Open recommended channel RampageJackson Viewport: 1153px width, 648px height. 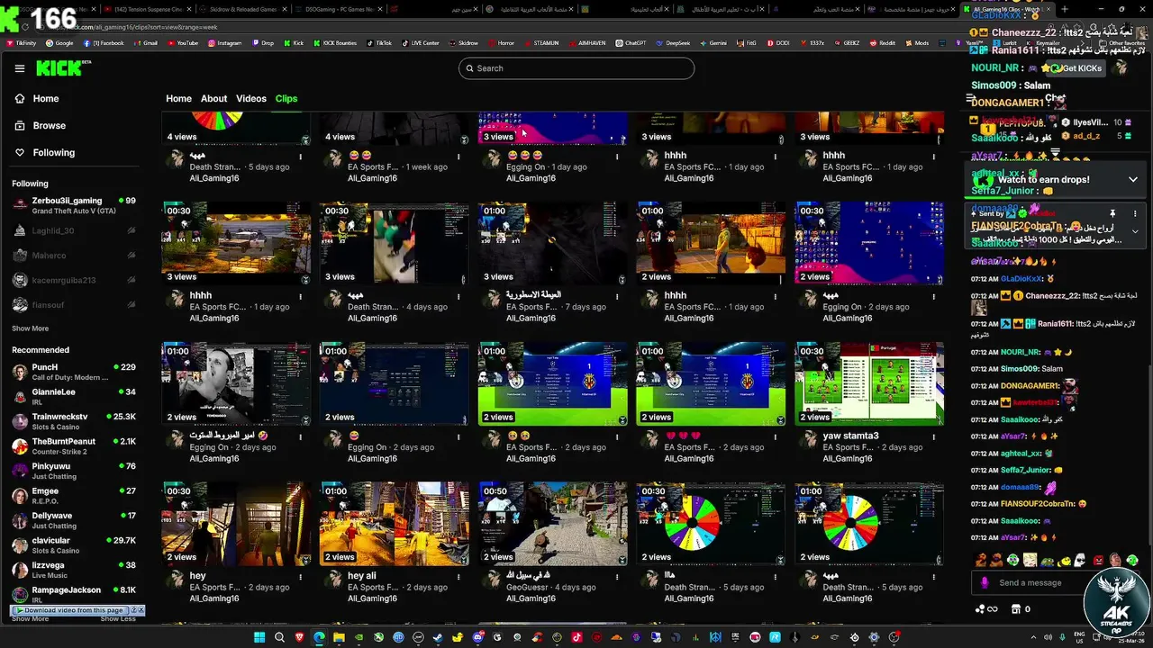(x=72, y=594)
